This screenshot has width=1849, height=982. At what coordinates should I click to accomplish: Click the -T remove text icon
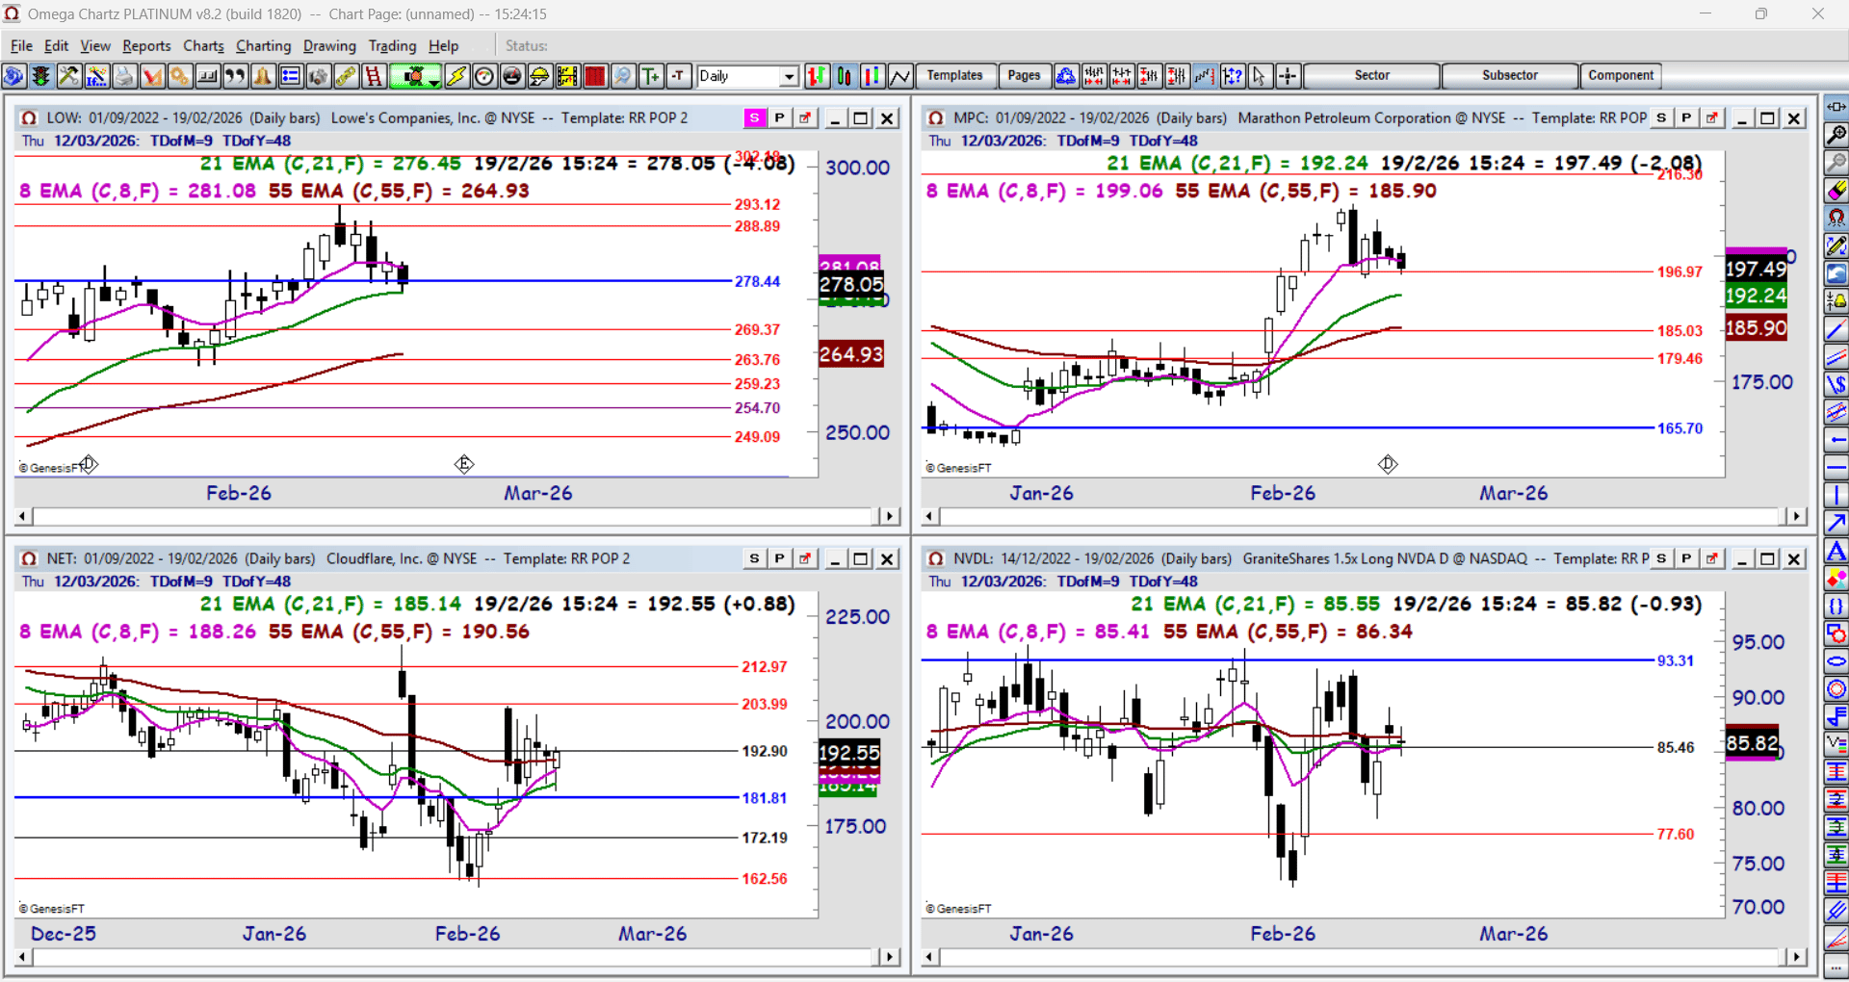679,76
